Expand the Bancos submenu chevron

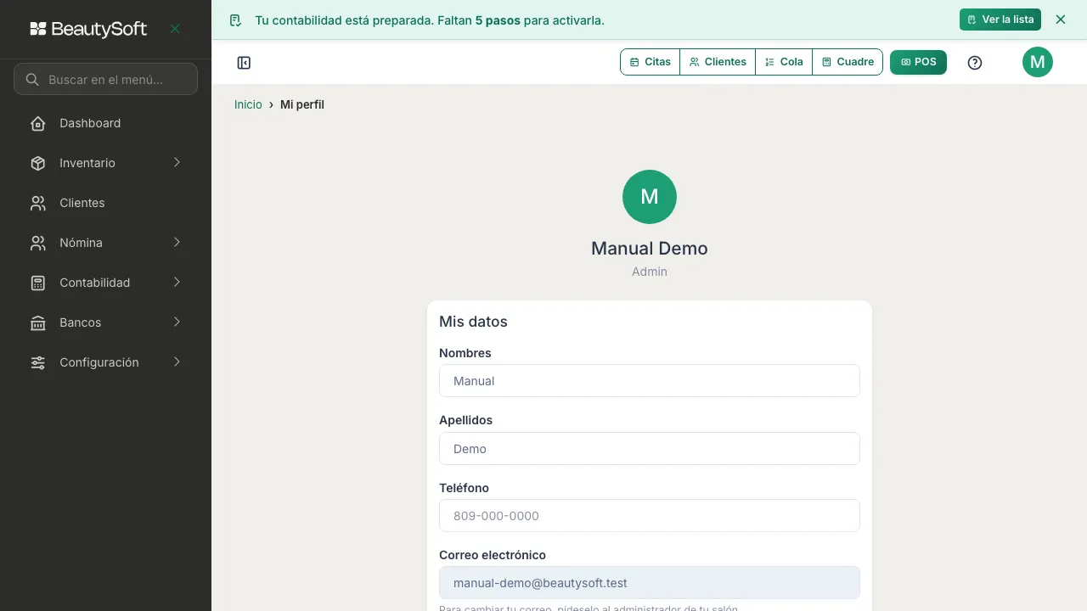177,322
